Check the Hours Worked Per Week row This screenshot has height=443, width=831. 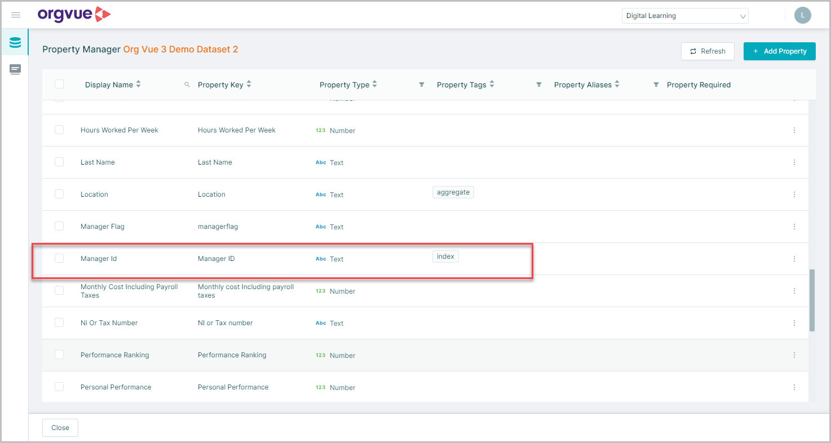(x=59, y=130)
